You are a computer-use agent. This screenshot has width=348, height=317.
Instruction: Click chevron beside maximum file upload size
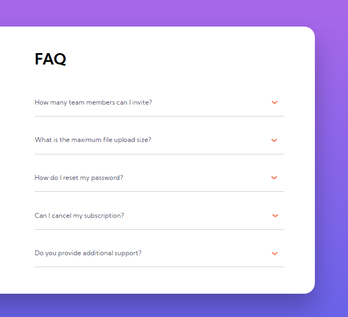[274, 140]
